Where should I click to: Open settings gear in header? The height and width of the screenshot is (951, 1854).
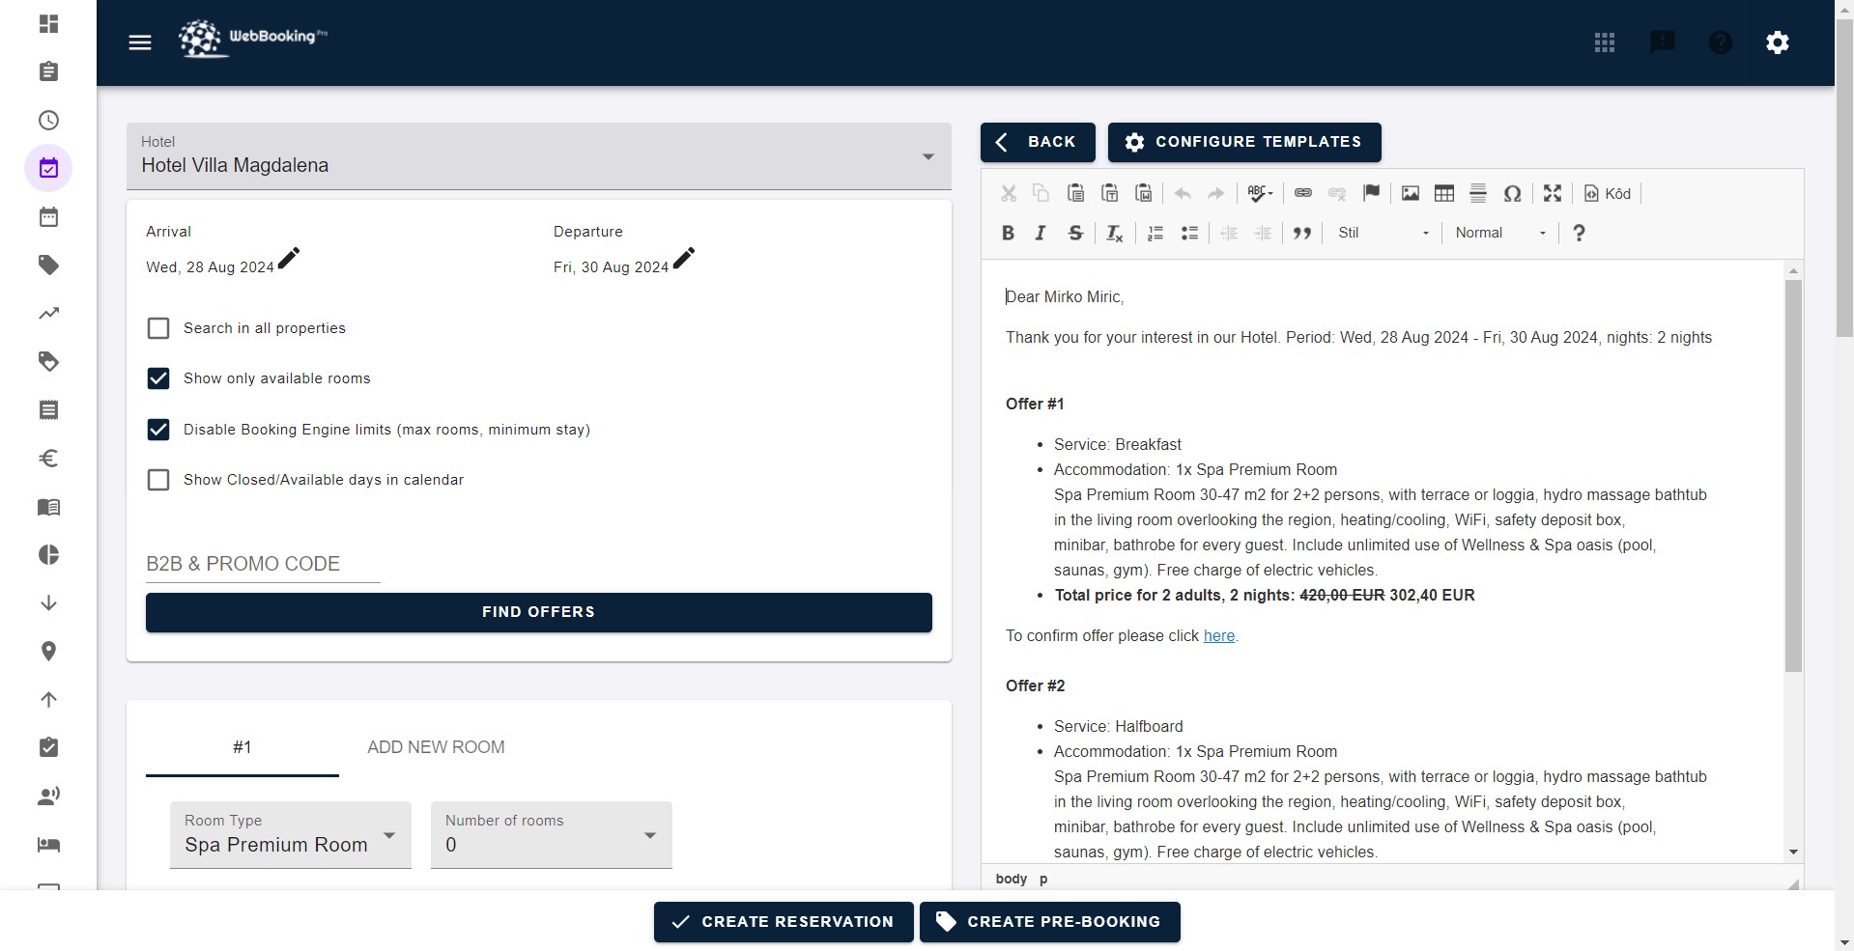pyautogui.click(x=1777, y=42)
